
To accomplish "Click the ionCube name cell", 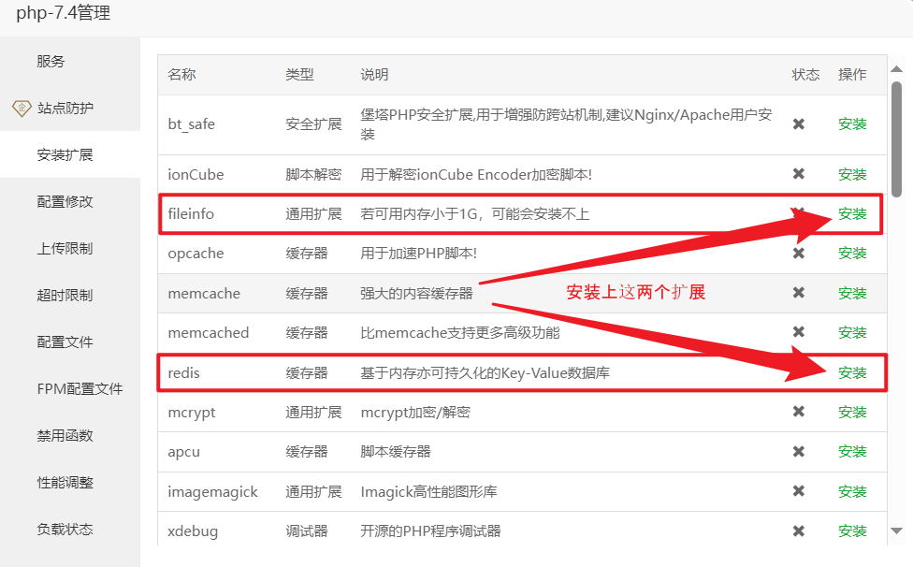I will coord(196,174).
